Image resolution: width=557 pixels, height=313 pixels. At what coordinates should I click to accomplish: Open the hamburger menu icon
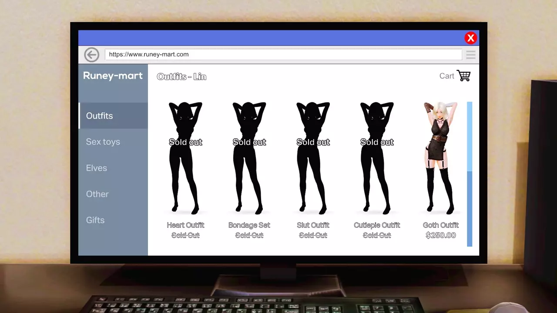click(470, 55)
